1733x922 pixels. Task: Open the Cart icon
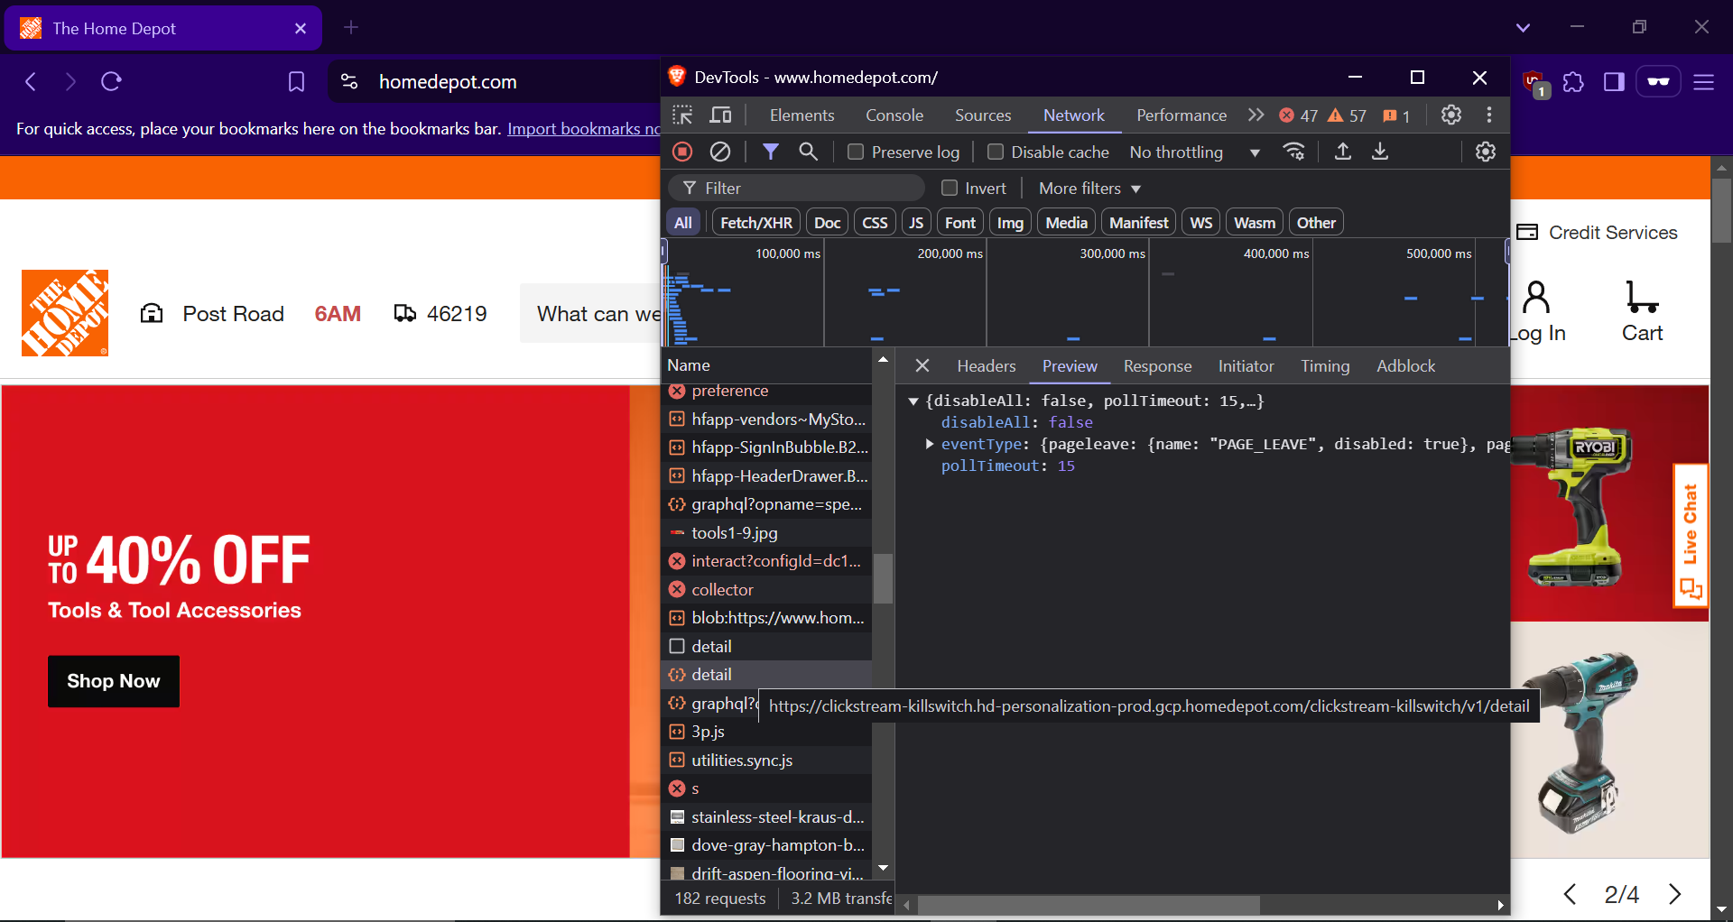pos(1642,312)
